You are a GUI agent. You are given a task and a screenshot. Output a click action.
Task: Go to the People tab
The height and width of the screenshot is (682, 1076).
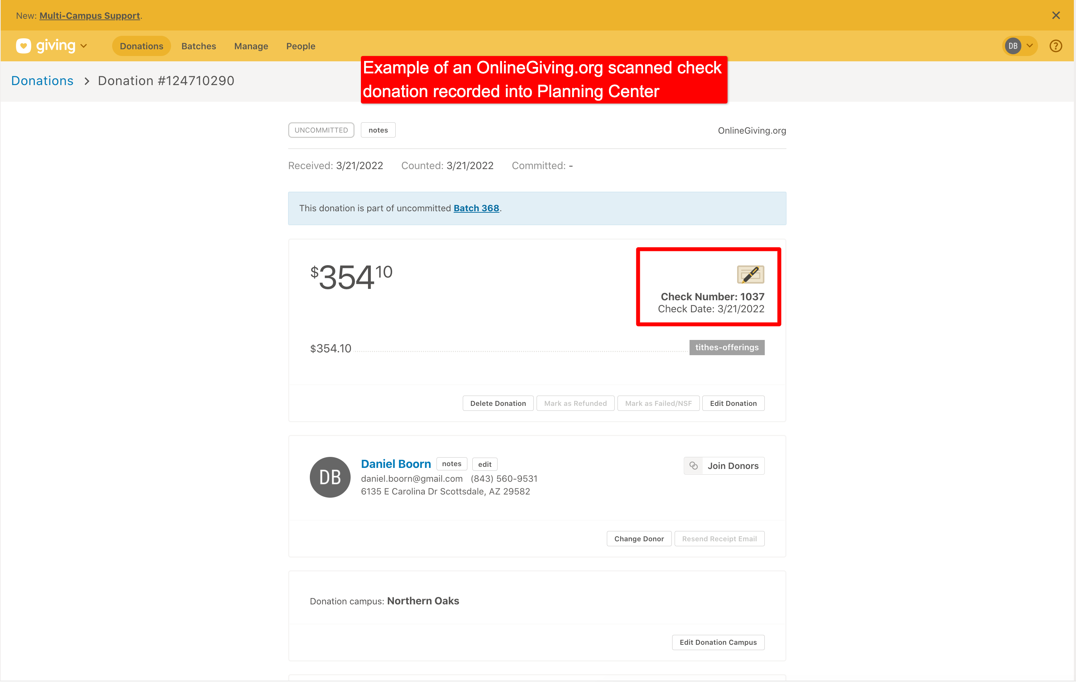click(x=301, y=46)
